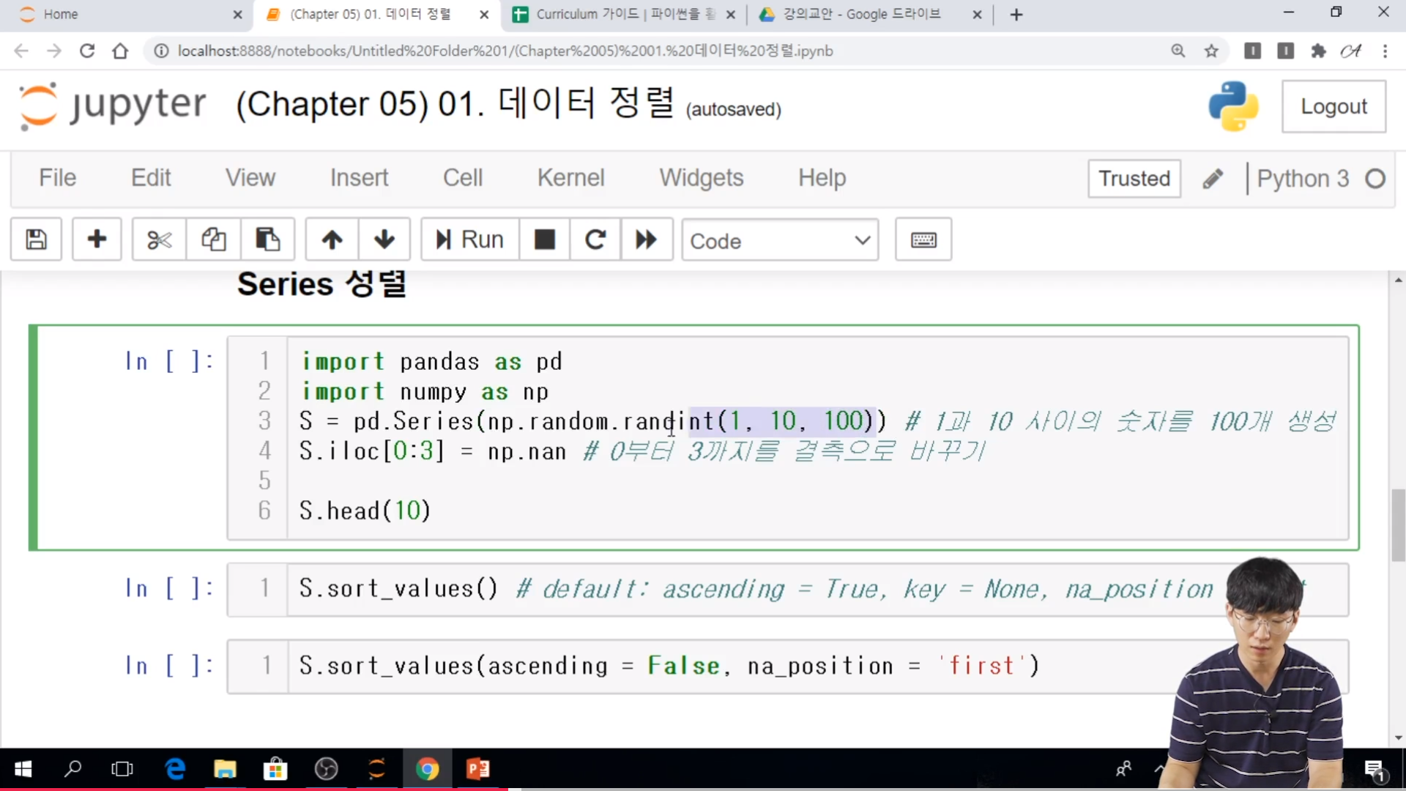Open the Cell menu
Screen dimensions: 1406x791
(x=462, y=178)
